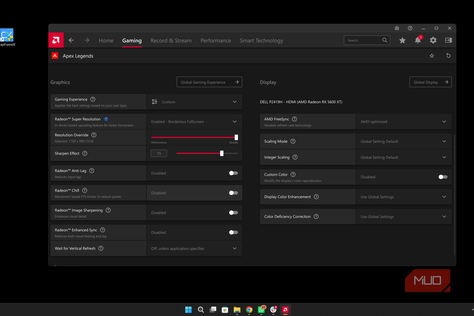Click the Search input field
This screenshot has width=474, height=316.
coord(367,40)
